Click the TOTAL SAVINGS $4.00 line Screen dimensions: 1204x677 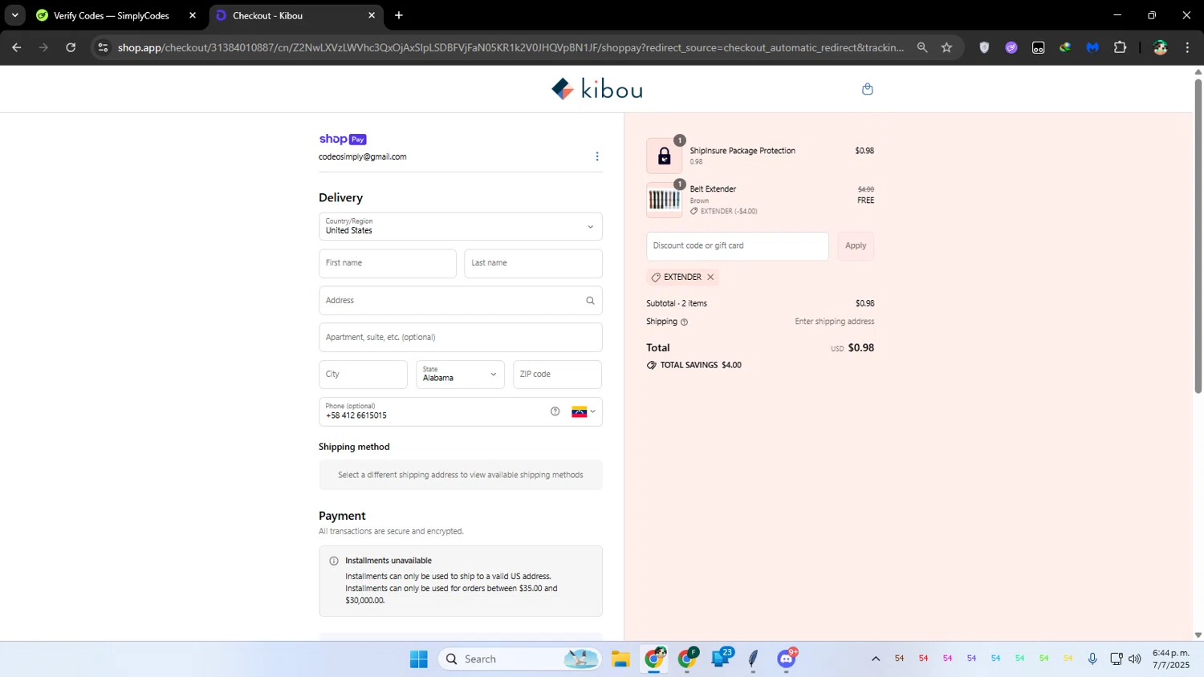[x=694, y=366]
